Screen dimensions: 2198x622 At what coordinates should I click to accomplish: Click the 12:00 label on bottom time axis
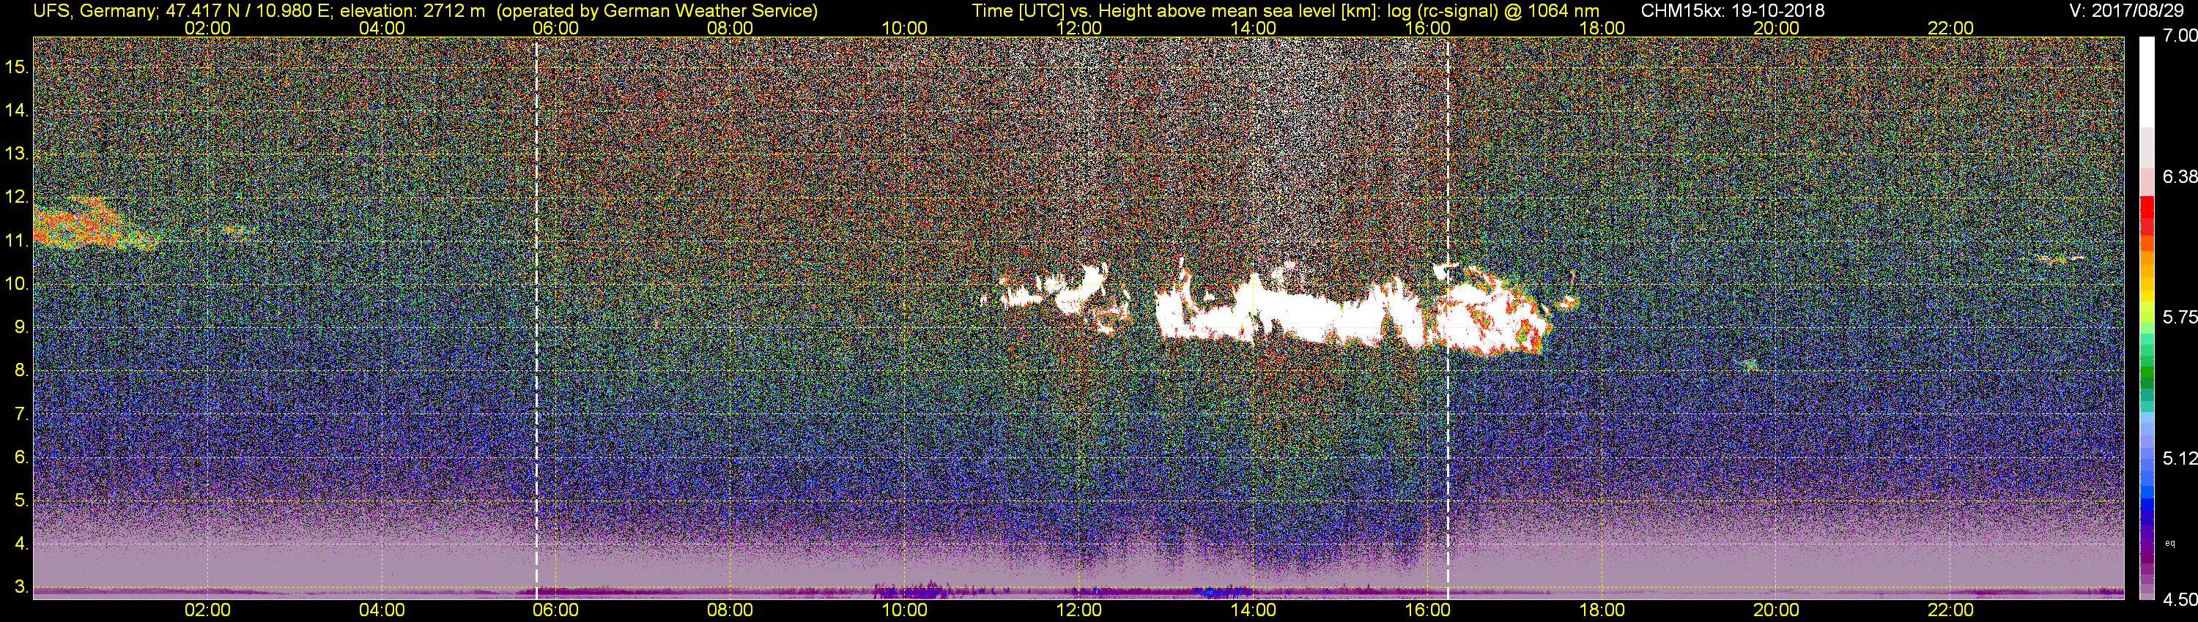tap(1078, 611)
